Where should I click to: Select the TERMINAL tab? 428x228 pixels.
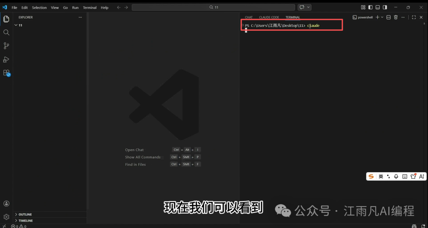pos(292,17)
